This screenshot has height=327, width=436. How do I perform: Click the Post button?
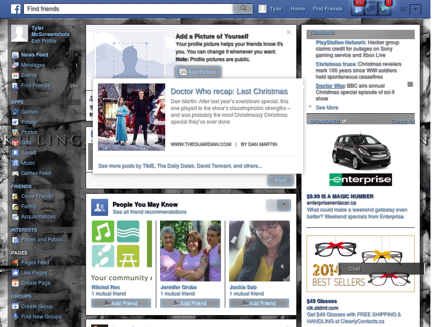281,181
